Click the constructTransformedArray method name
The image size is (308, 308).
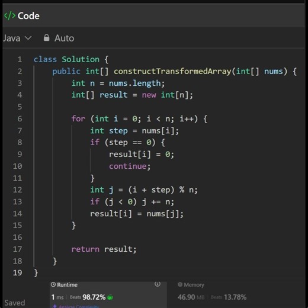pos(172,71)
